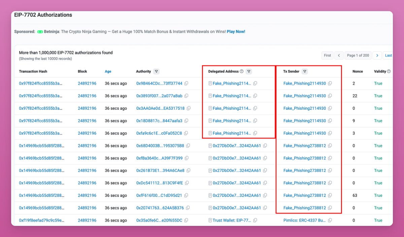Open the Tx Sender column filter
The image size is (404, 237).
pos(304,71)
